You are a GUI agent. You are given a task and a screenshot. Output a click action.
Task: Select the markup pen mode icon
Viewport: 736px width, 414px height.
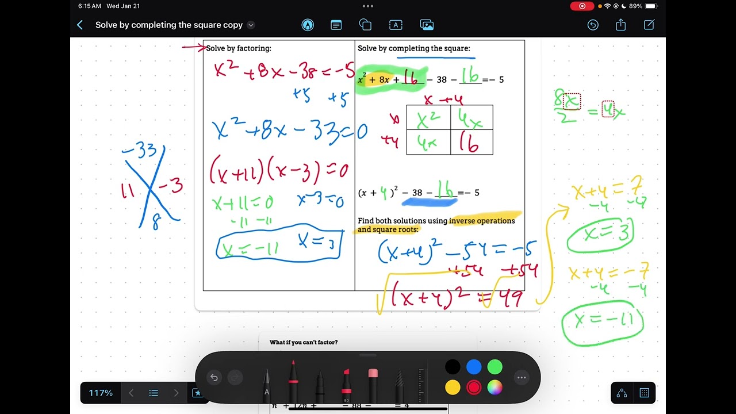click(x=308, y=25)
